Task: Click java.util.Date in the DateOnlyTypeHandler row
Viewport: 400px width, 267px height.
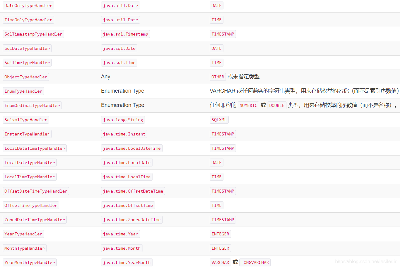Action: [x=121, y=5]
